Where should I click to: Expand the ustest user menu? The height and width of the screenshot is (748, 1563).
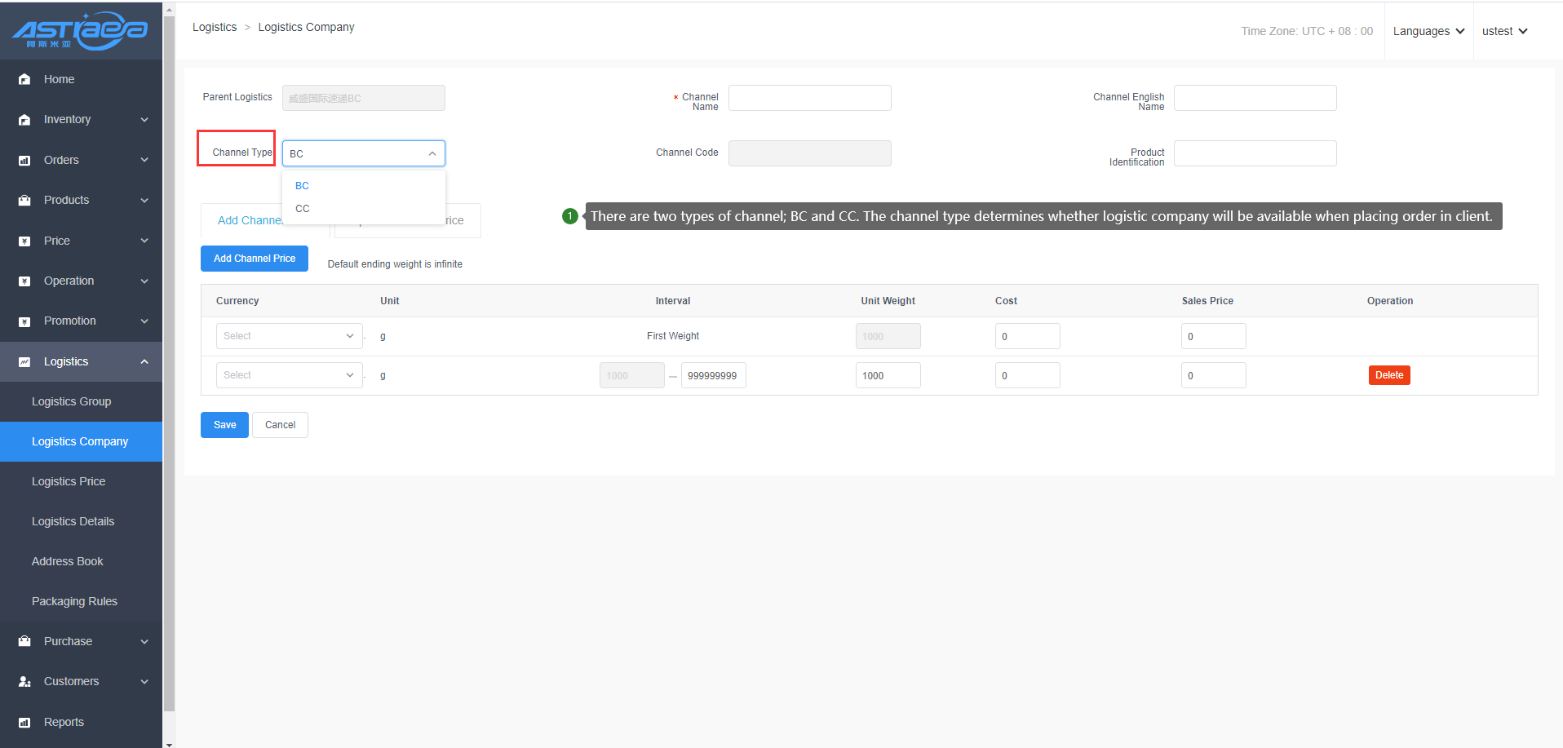click(1504, 31)
